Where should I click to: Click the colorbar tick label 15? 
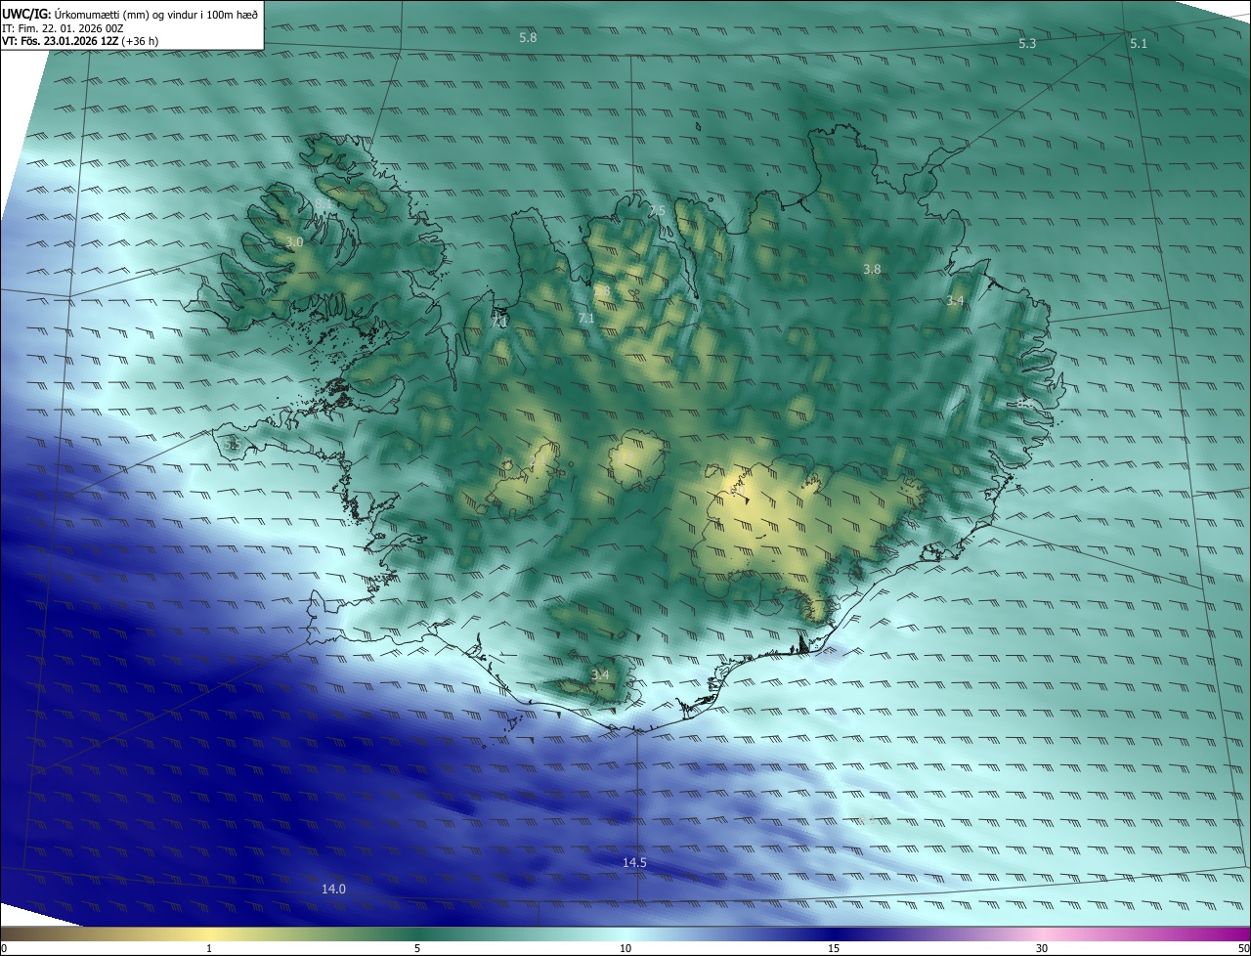[x=834, y=948]
